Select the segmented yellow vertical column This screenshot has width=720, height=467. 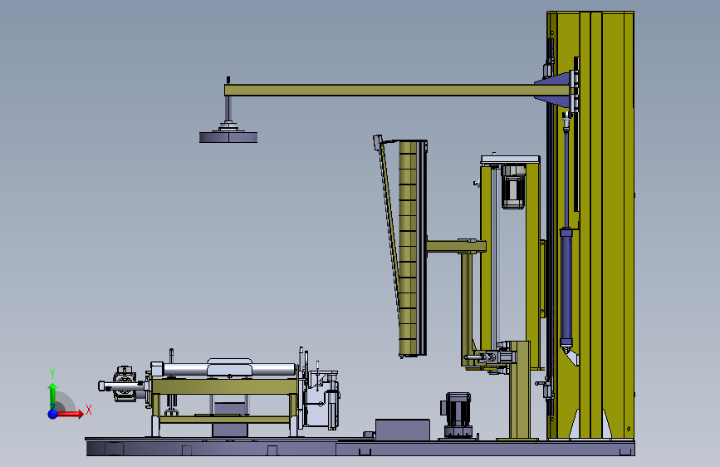click(x=409, y=248)
